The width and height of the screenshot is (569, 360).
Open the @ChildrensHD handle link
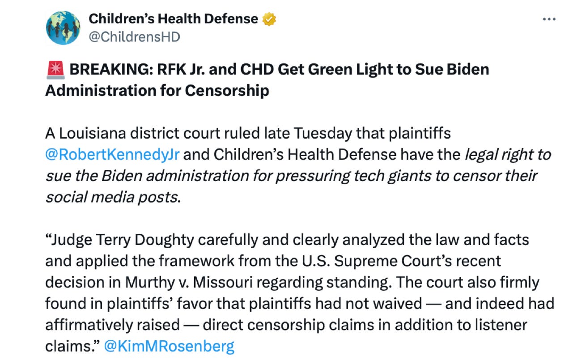134,37
